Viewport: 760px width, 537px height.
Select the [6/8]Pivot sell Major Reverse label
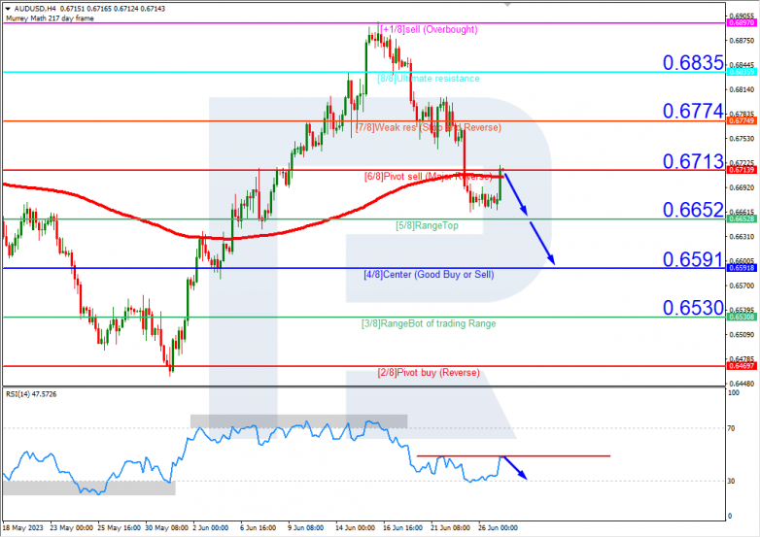tap(428, 177)
